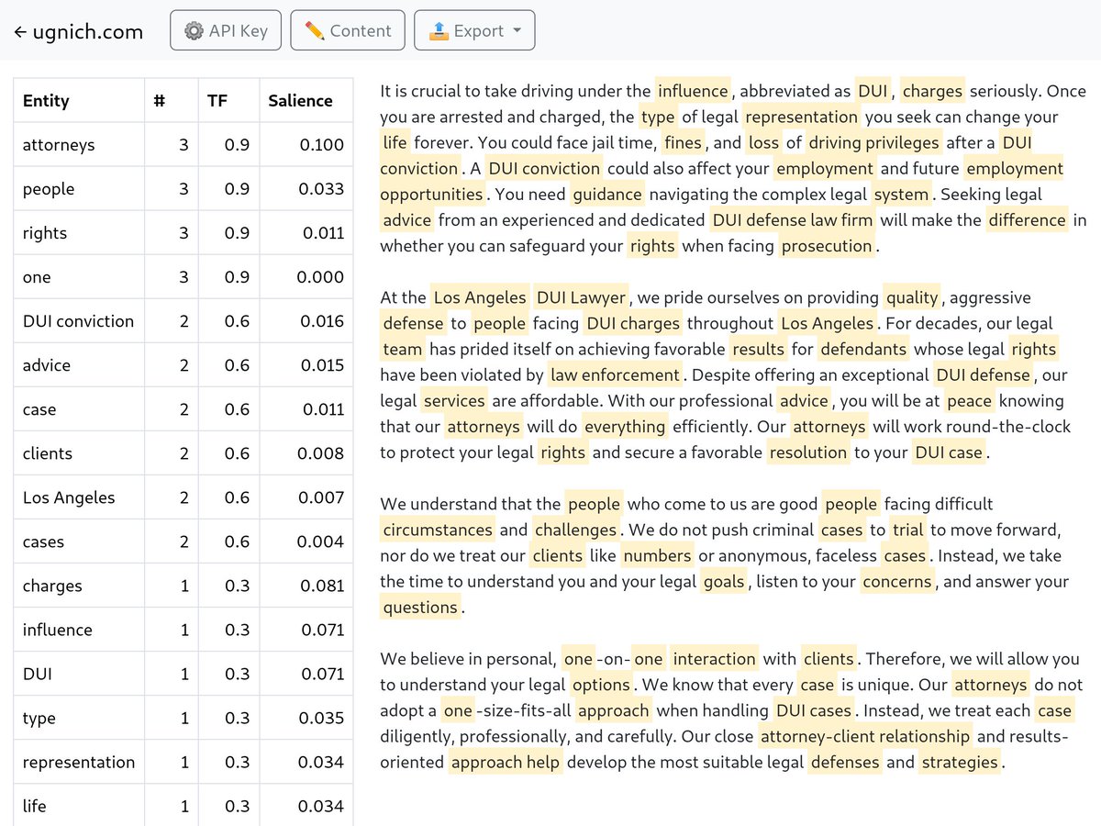Click highlighted 'services' in second paragraph
The image size is (1101, 826).
[453, 401]
